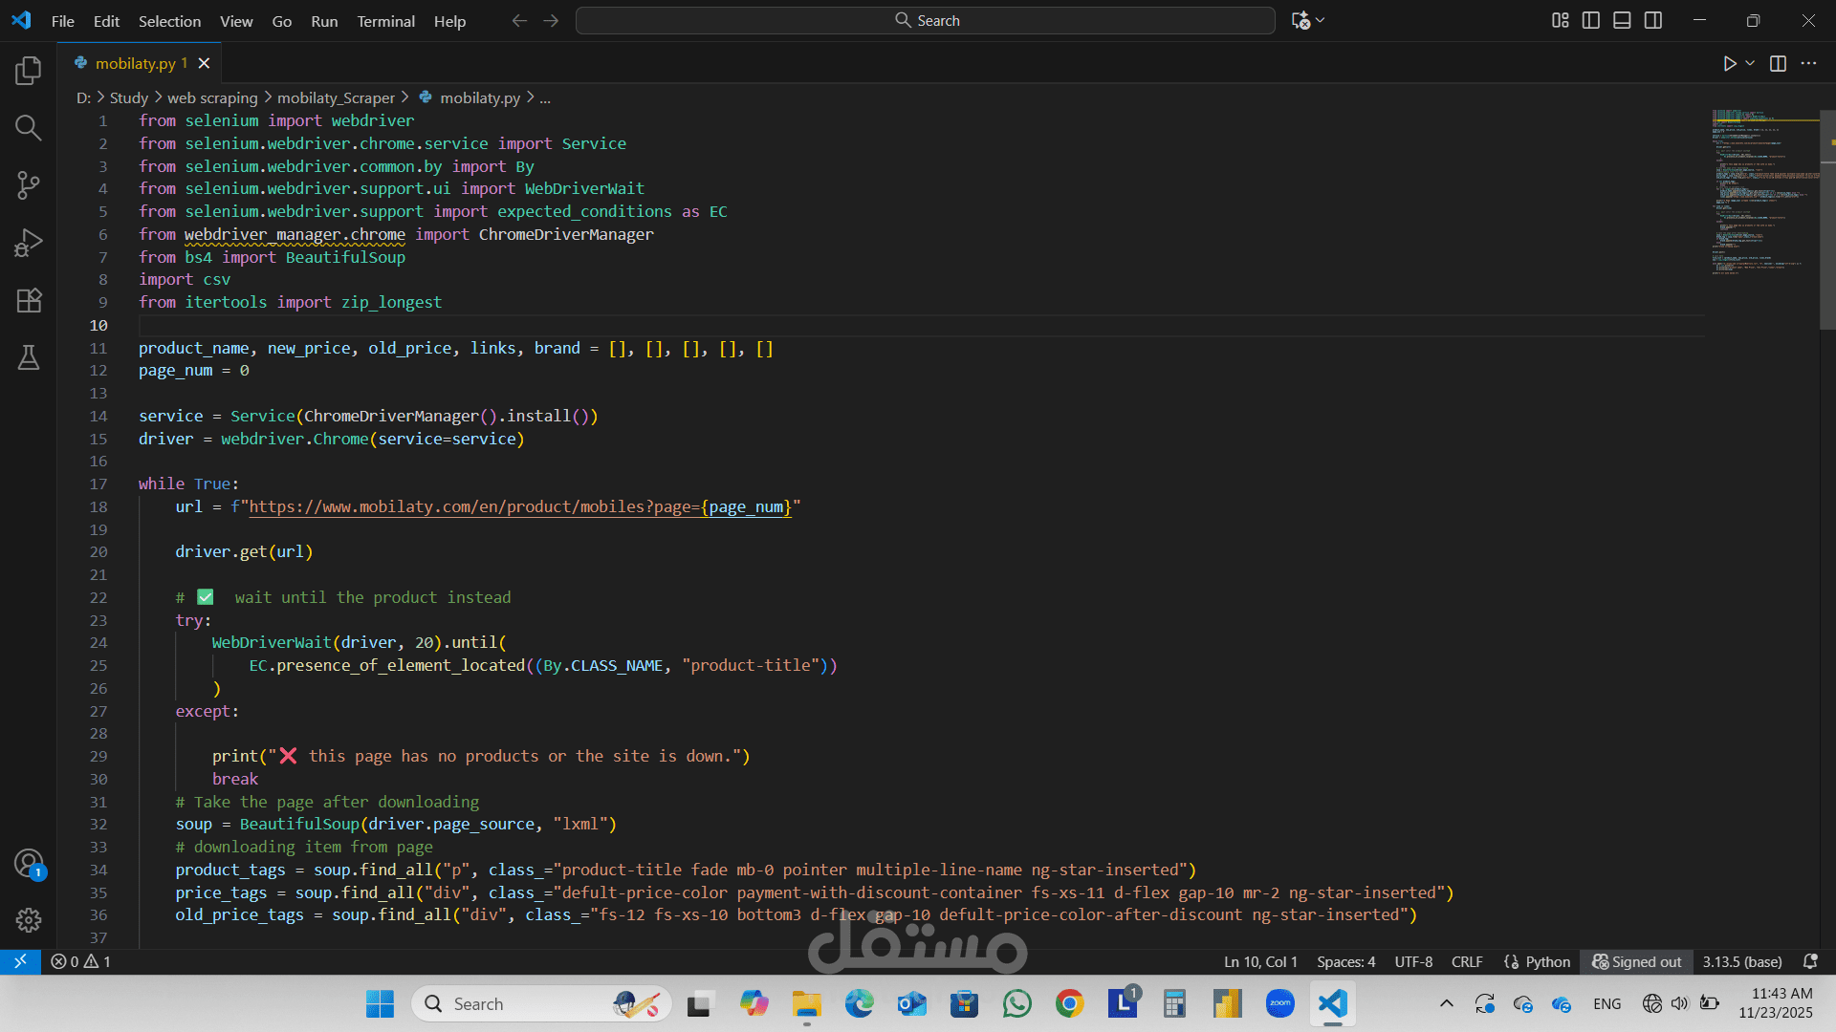Expand the D: breadcrumb

coord(83,97)
